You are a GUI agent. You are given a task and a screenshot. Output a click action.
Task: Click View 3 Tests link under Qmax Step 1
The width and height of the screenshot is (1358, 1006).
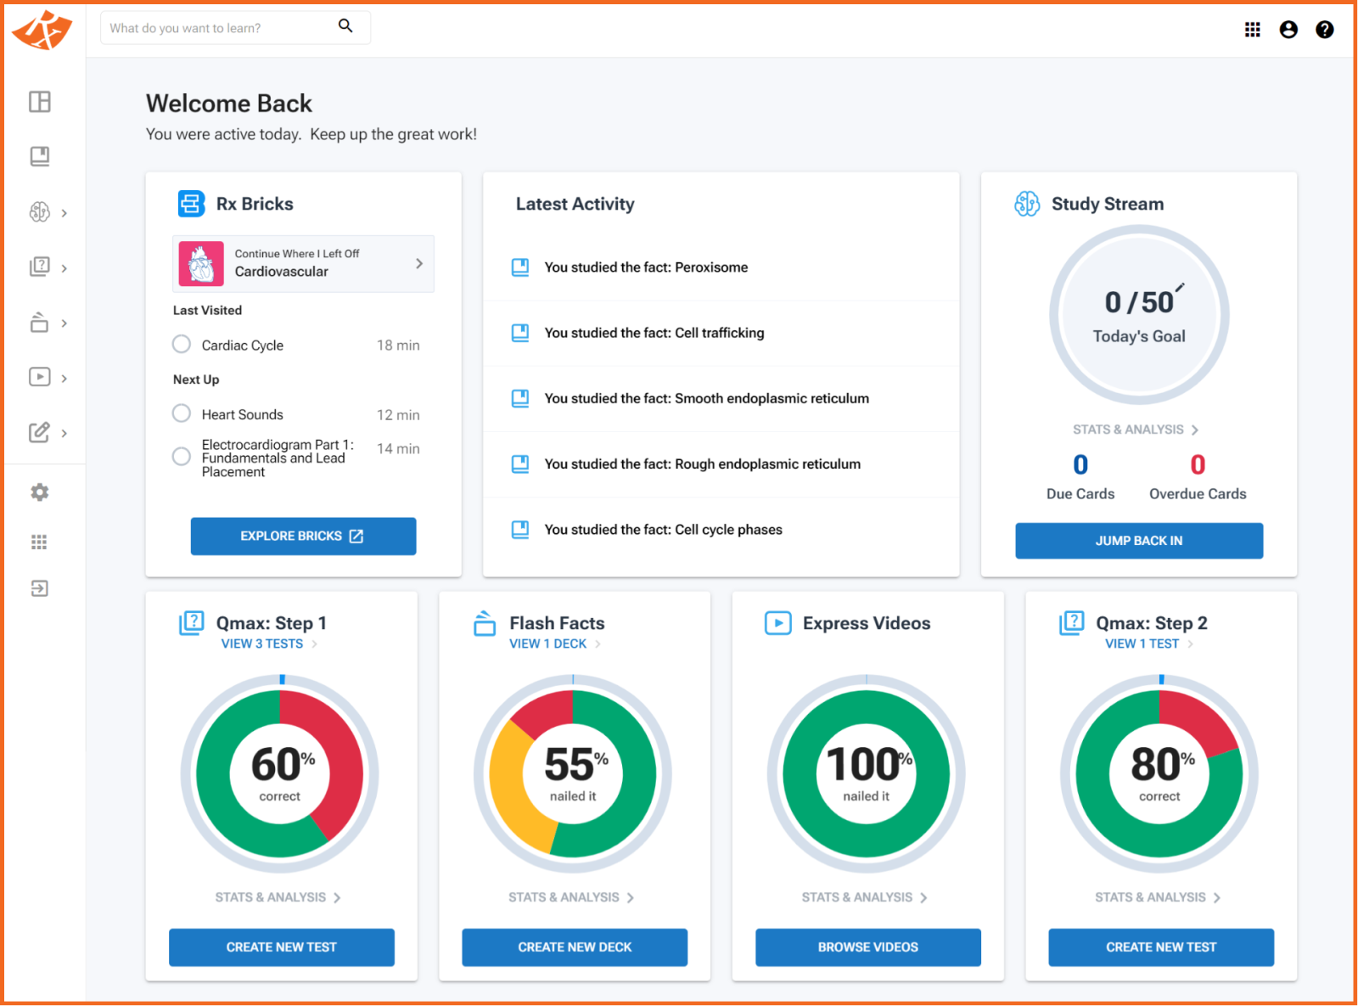point(262,644)
